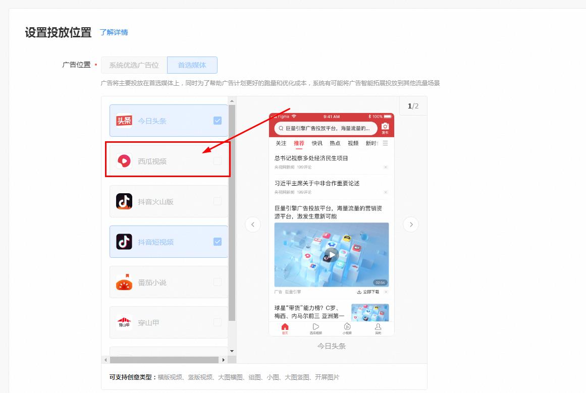The image size is (586, 393).
Task: Click headline 习近平主席关于中非合作重要论述
Action: tap(317, 183)
